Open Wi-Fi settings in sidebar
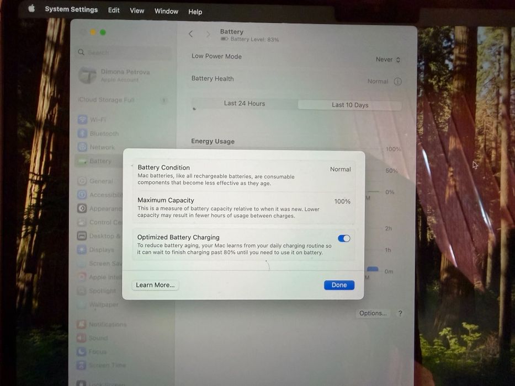The width and height of the screenshot is (515, 386). [92, 120]
